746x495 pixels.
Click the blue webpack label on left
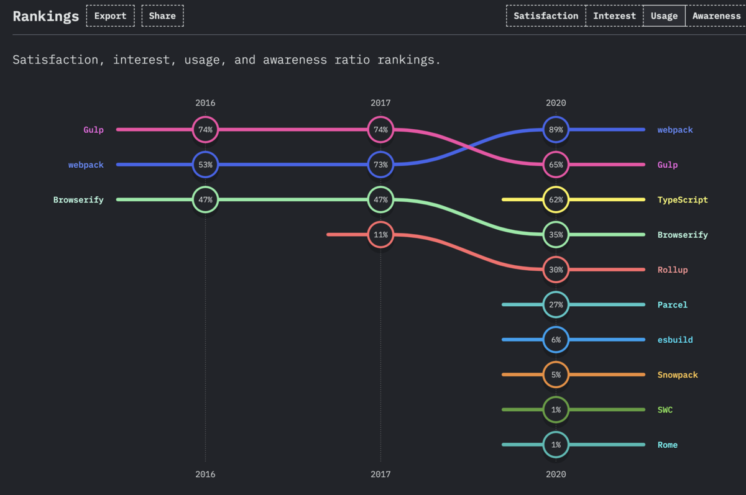tap(86, 165)
